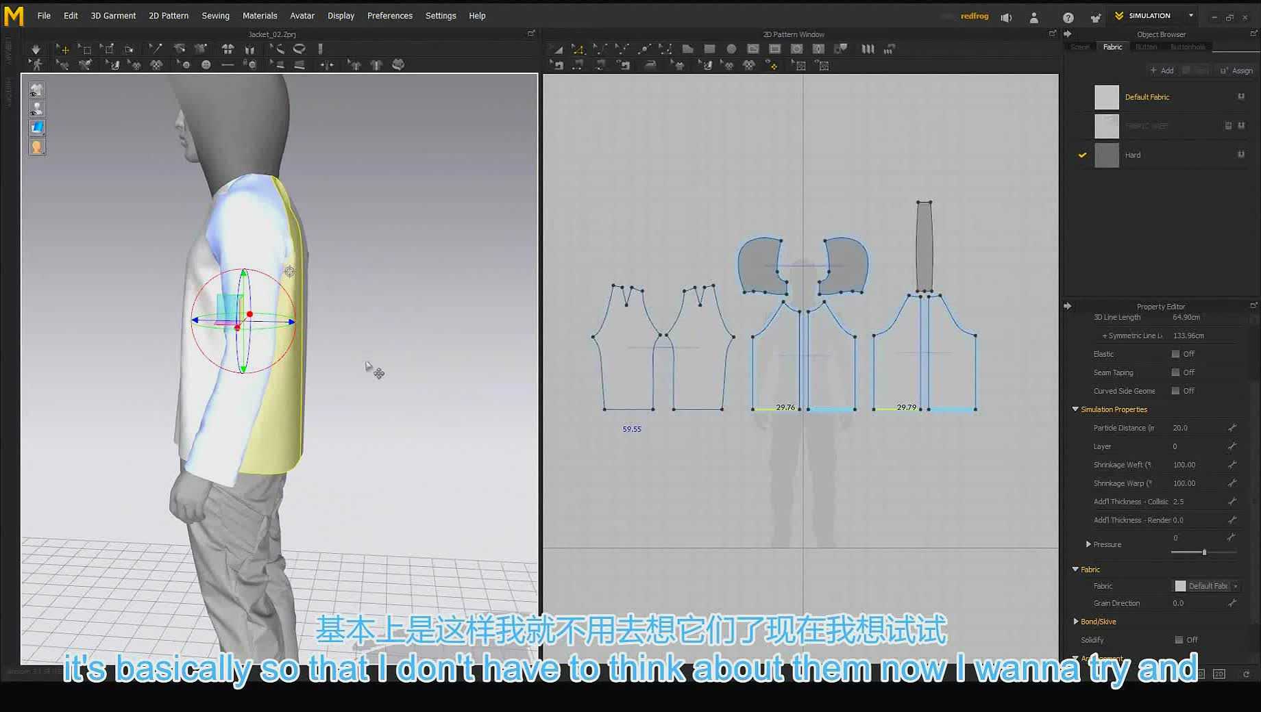Open the Fabric dropdown showing Default Fabric
Image resolution: width=1261 pixels, height=712 pixels.
coord(1207,586)
